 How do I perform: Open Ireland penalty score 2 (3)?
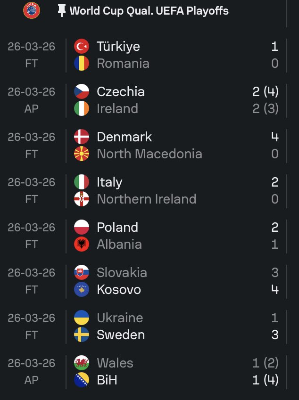265,108
